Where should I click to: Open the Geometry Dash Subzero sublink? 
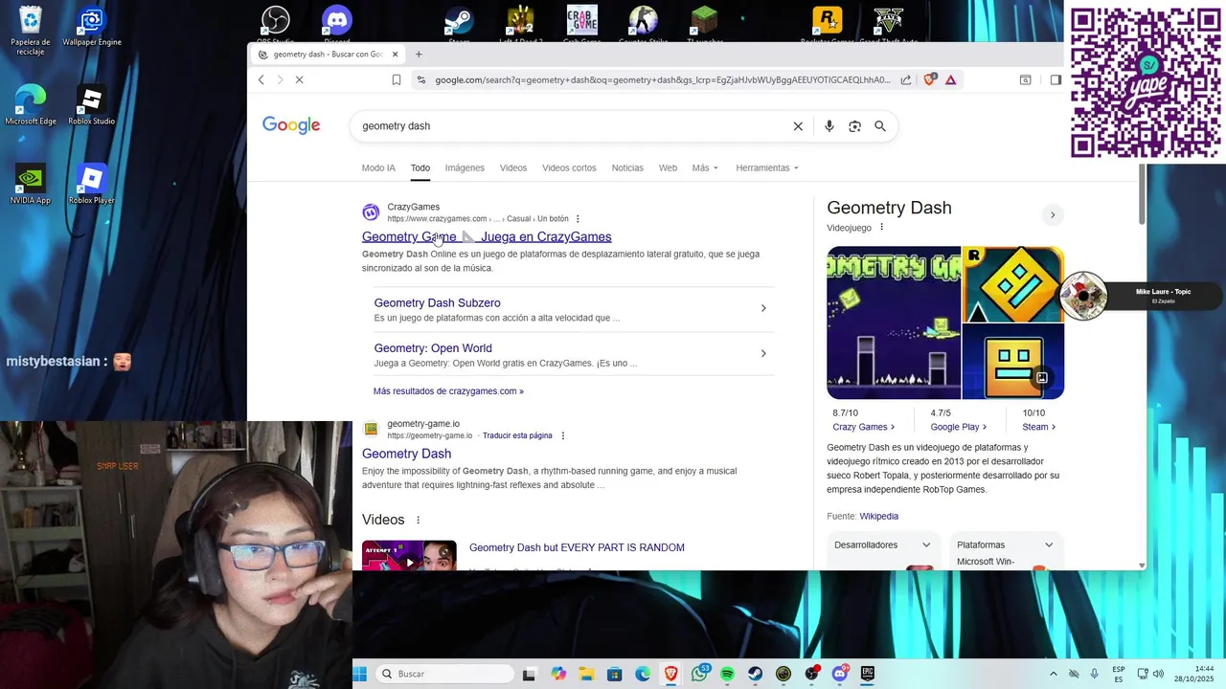pos(437,302)
